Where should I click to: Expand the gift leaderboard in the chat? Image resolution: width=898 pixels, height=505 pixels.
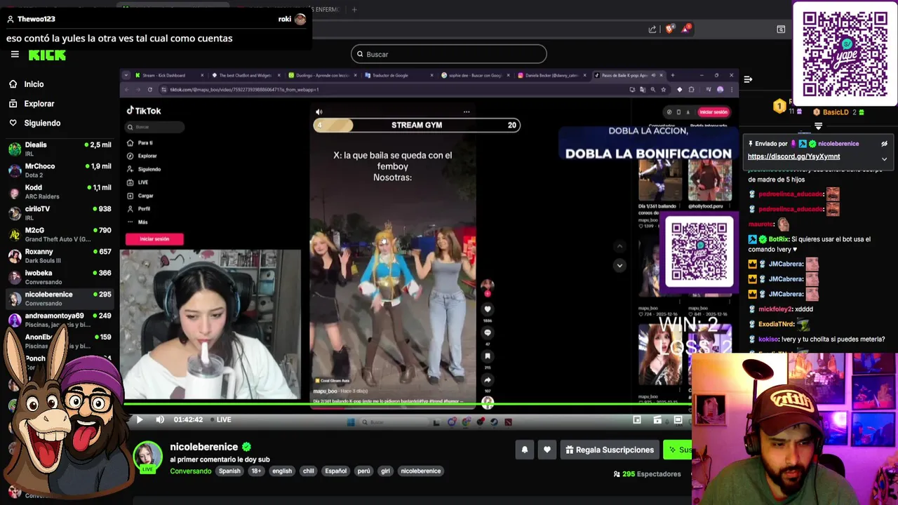click(818, 126)
